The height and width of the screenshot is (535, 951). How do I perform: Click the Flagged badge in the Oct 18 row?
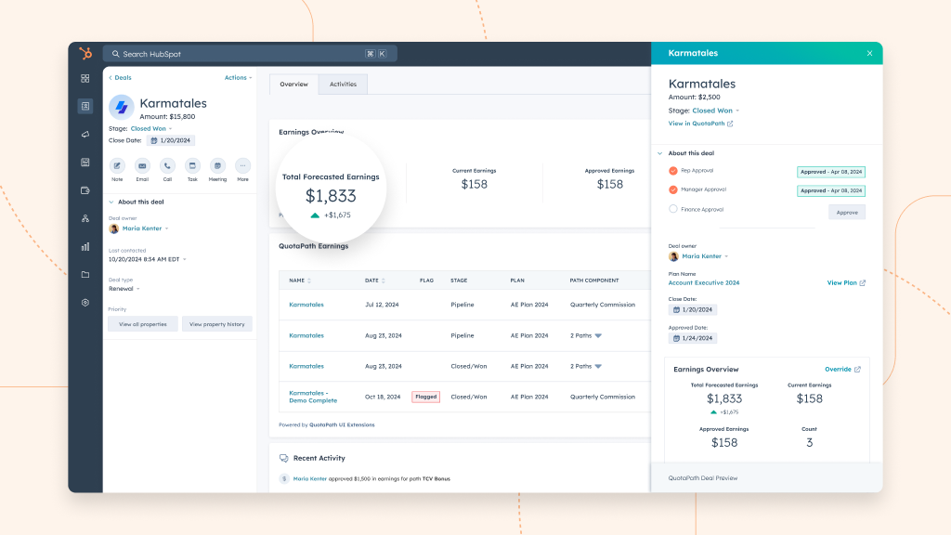pyautogui.click(x=425, y=397)
